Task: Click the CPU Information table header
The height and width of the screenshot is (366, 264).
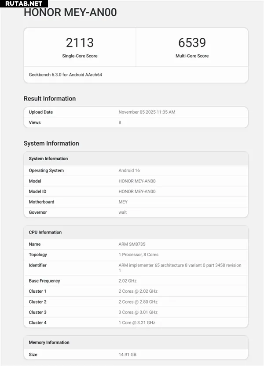Action: (45, 232)
